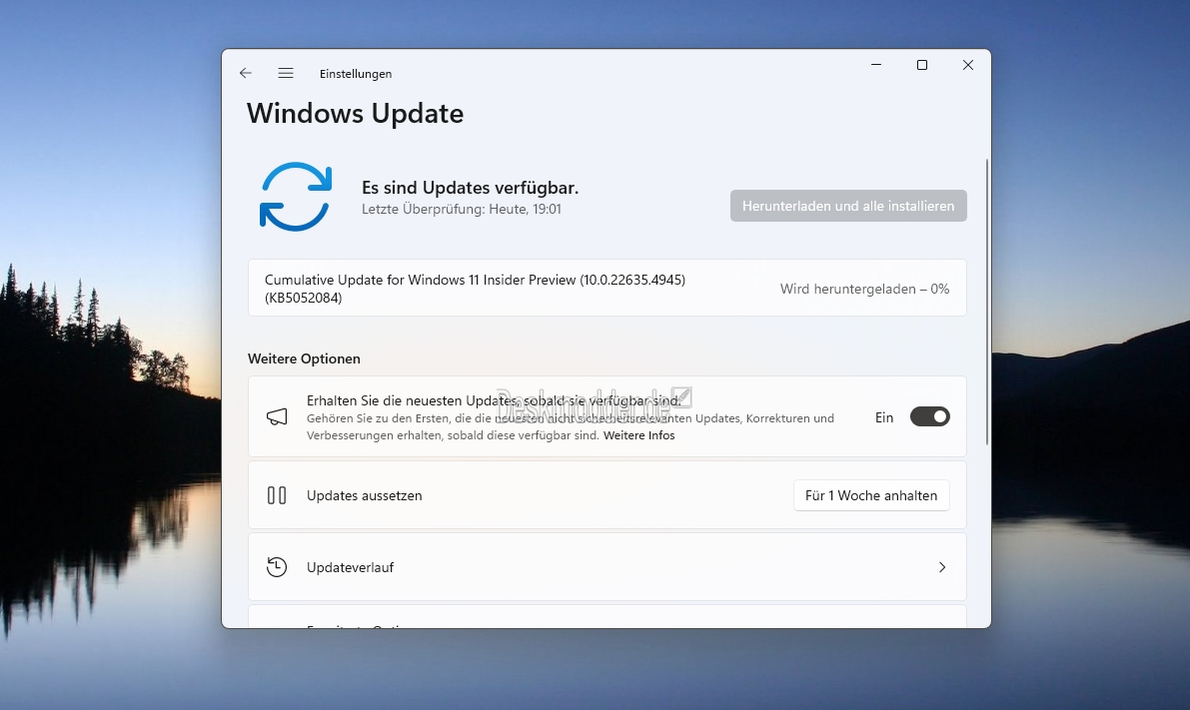Click the megaphone icon for newest updates
This screenshot has width=1190, height=710.
[x=277, y=416]
